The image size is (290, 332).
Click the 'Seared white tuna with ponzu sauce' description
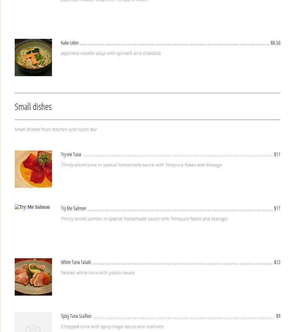pos(98,273)
